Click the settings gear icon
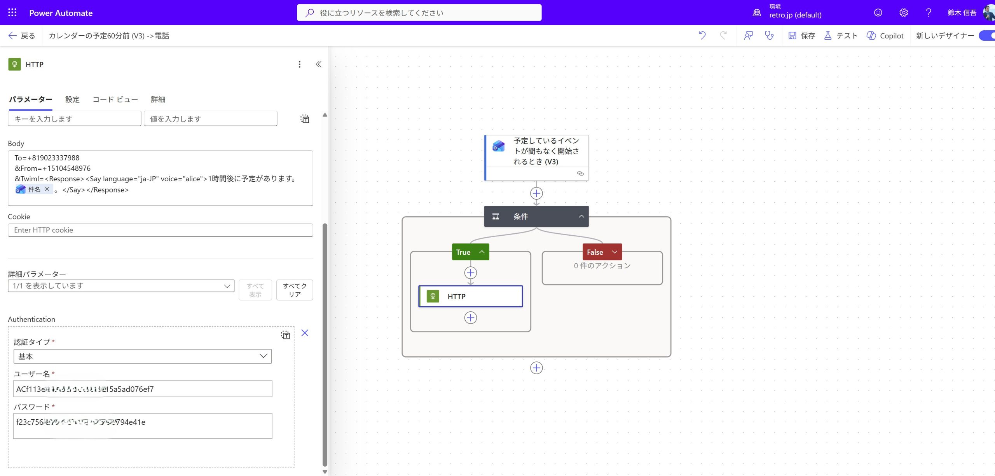Image resolution: width=995 pixels, height=476 pixels. (x=903, y=12)
